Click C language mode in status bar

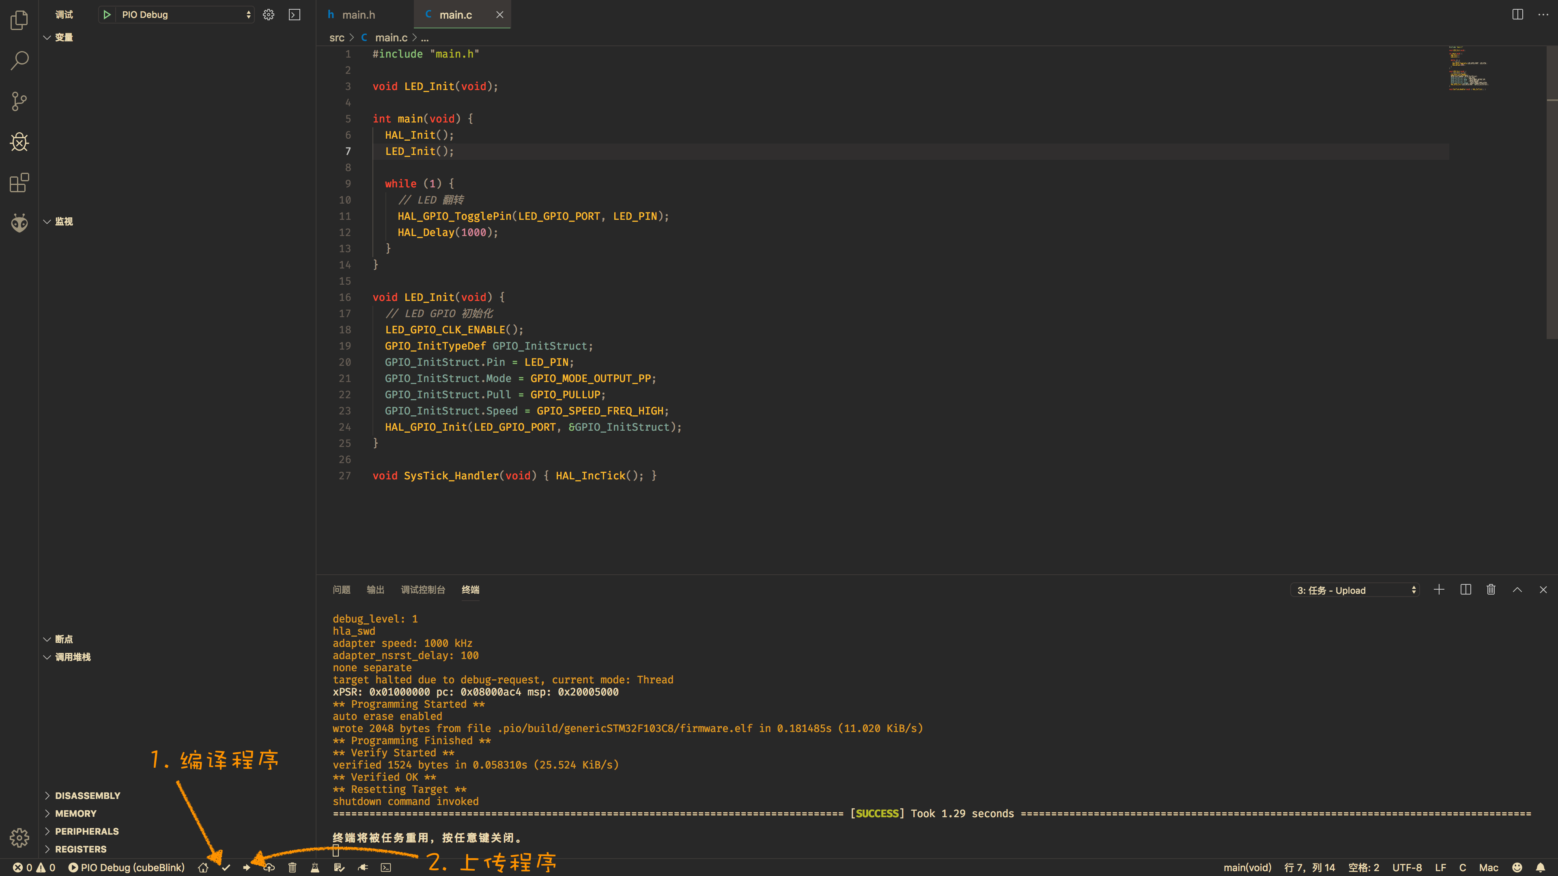tap(1462, 867)
